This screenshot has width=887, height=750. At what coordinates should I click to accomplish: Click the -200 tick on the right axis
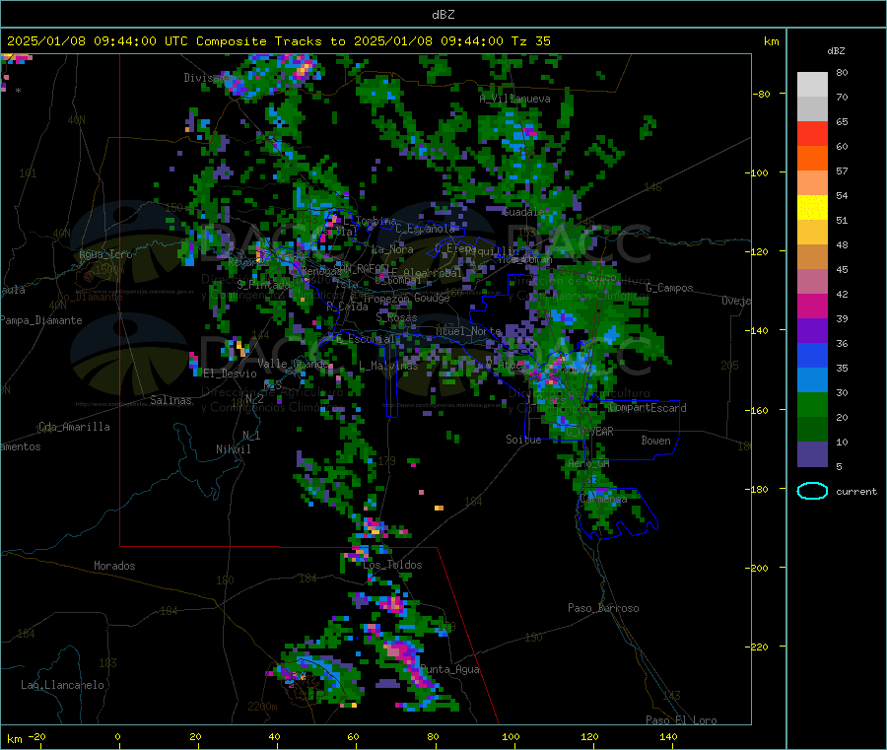[x=759, y=568]
